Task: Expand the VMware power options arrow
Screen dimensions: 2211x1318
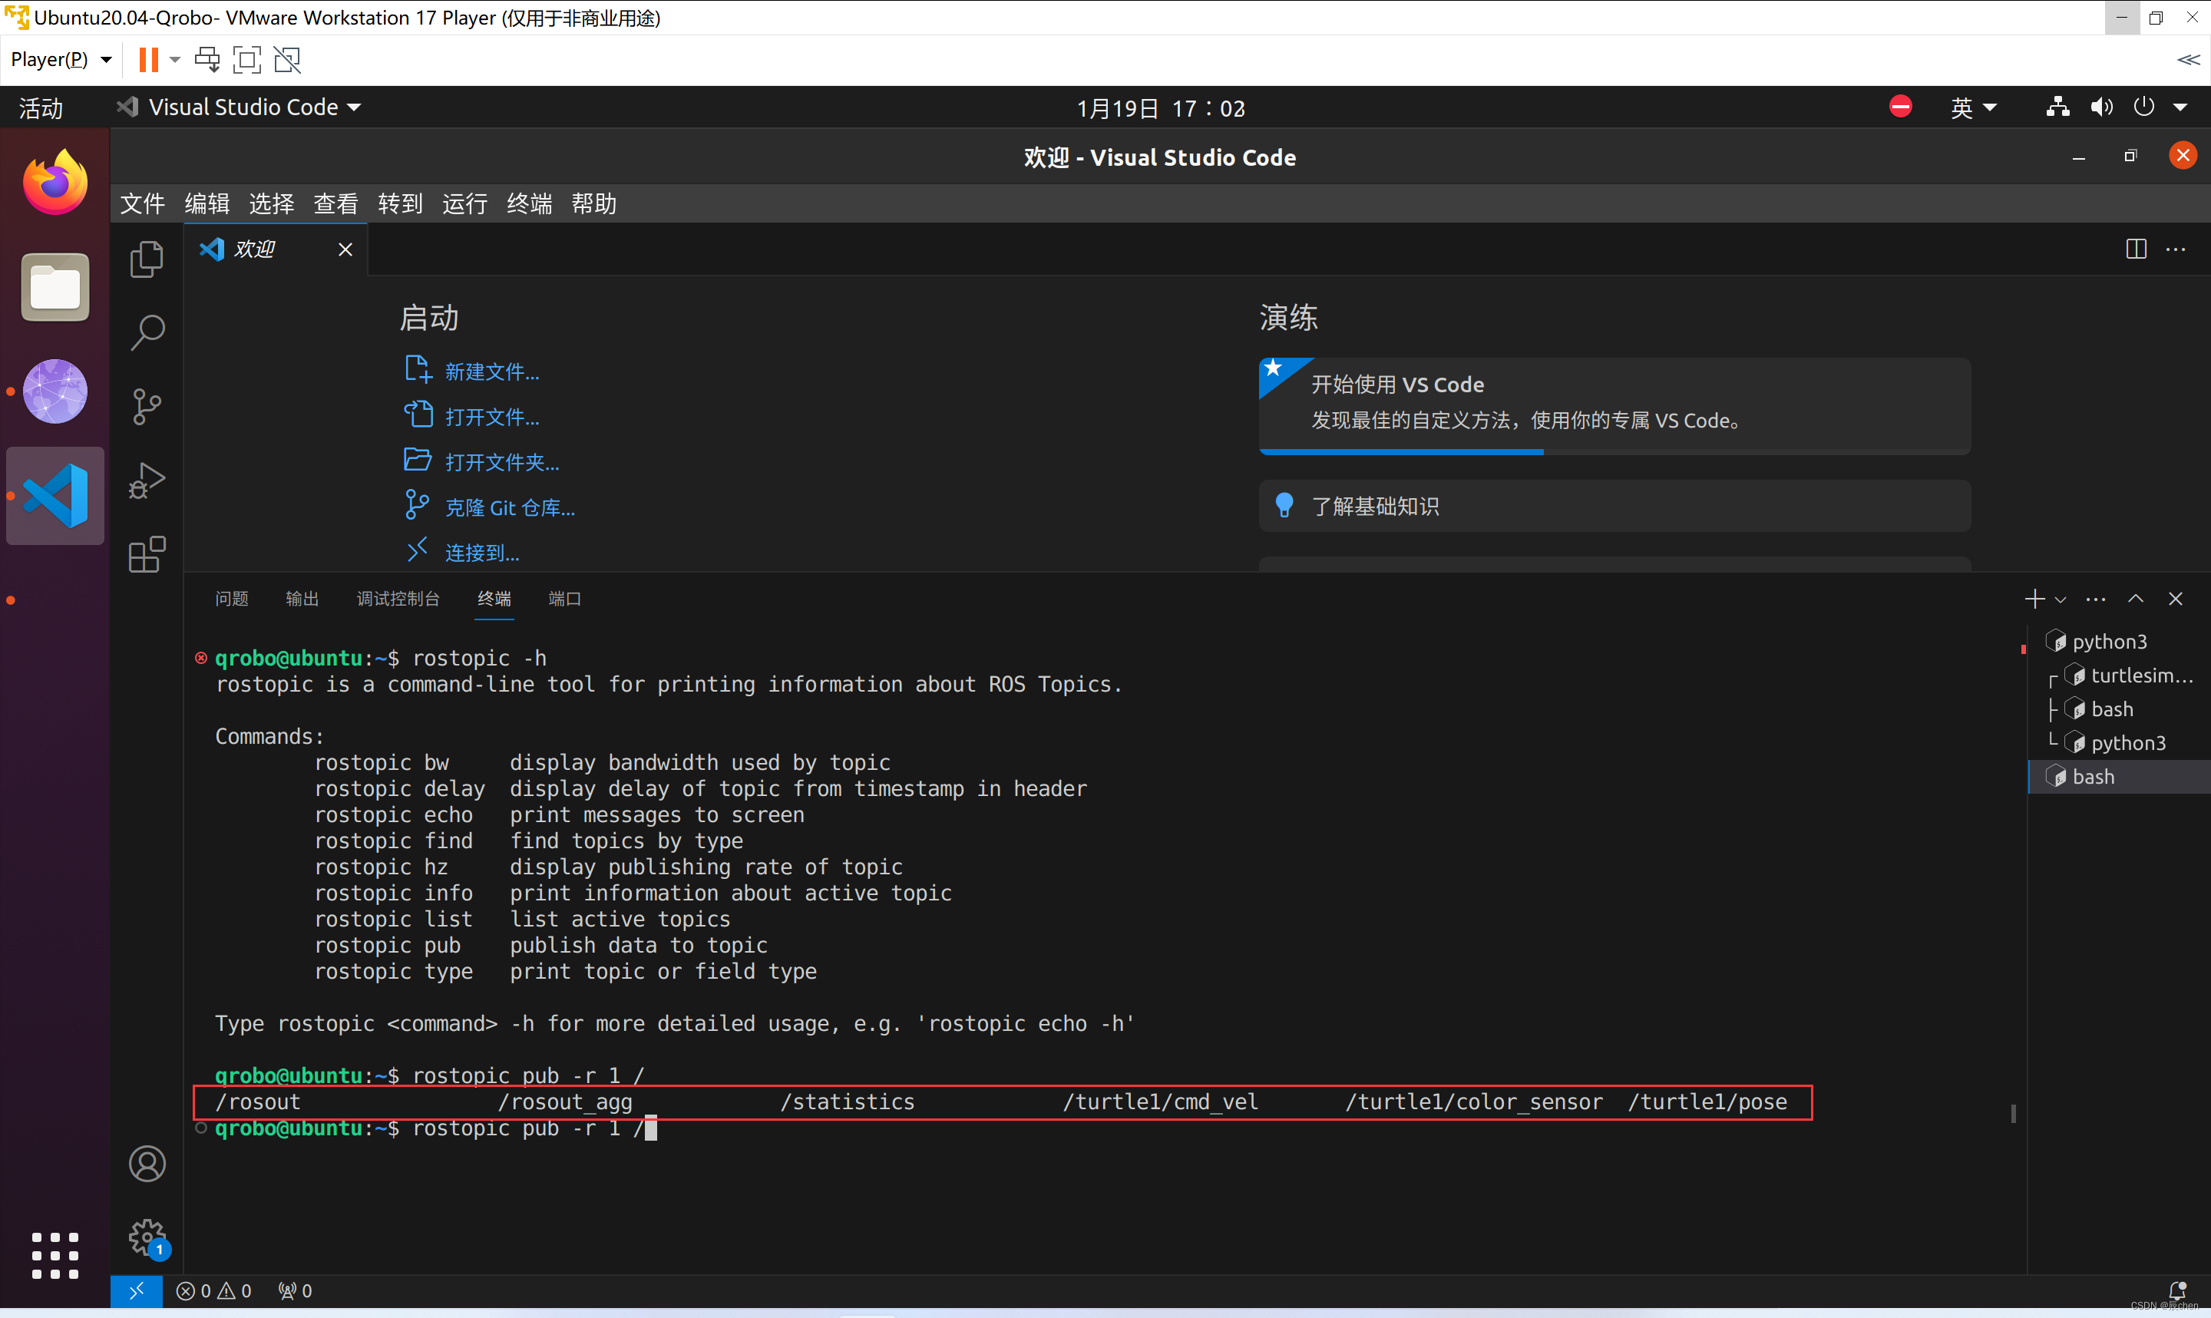Action: [x=175, y=60]
